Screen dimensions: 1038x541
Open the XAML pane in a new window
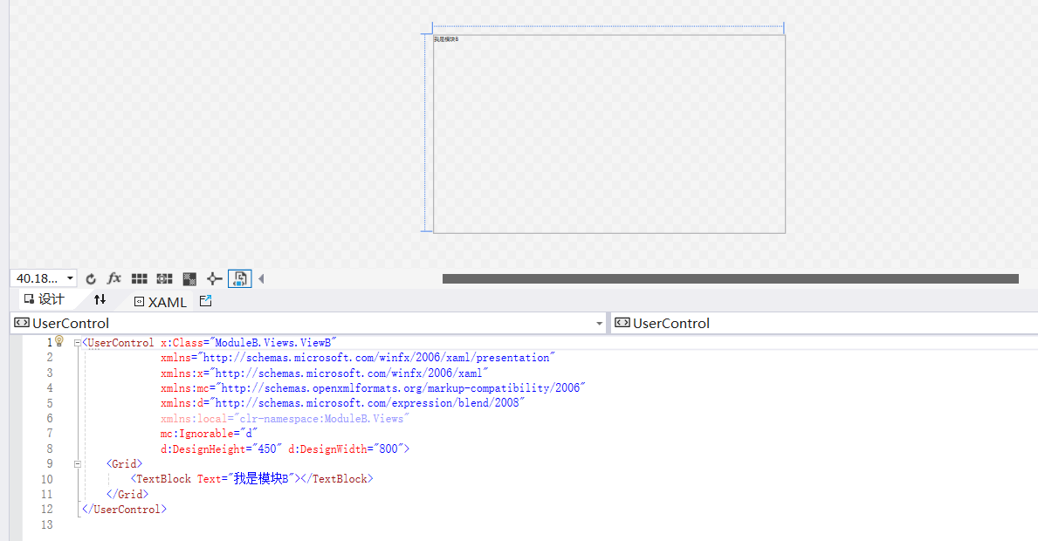tap(205, 301)
